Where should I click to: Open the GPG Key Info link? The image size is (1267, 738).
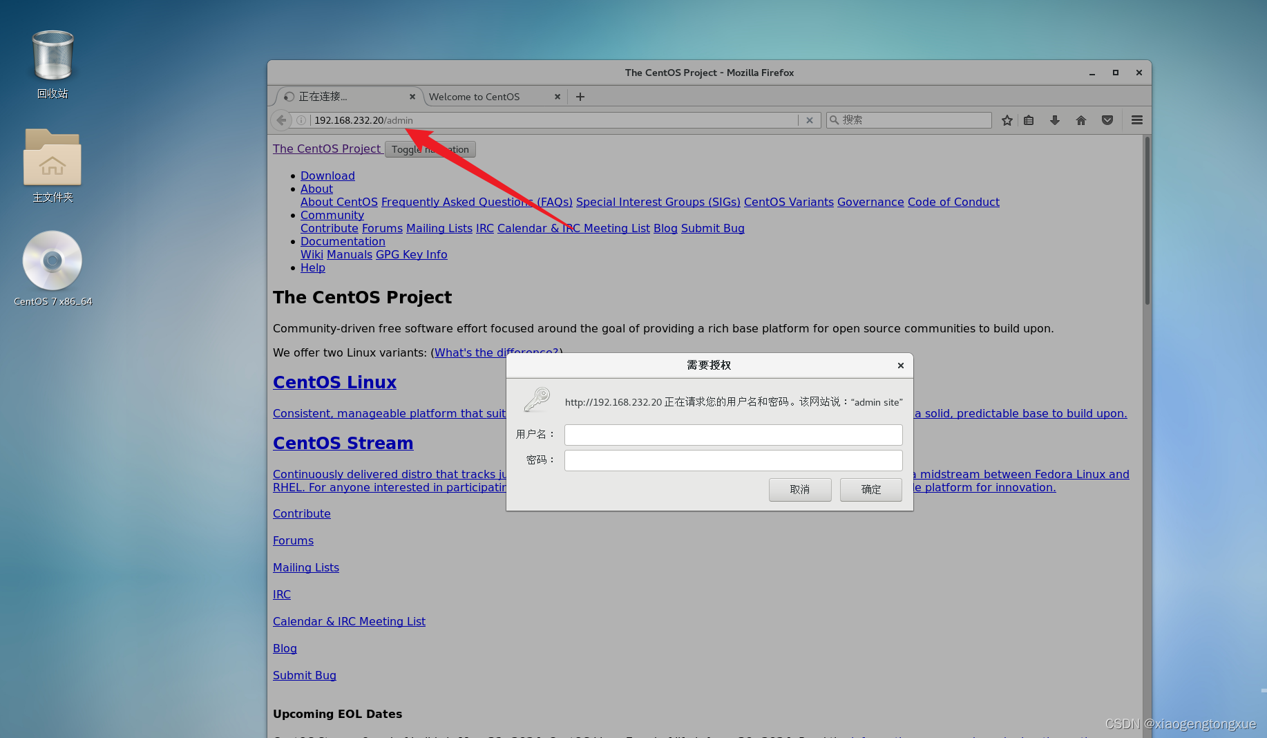[412, 254]
